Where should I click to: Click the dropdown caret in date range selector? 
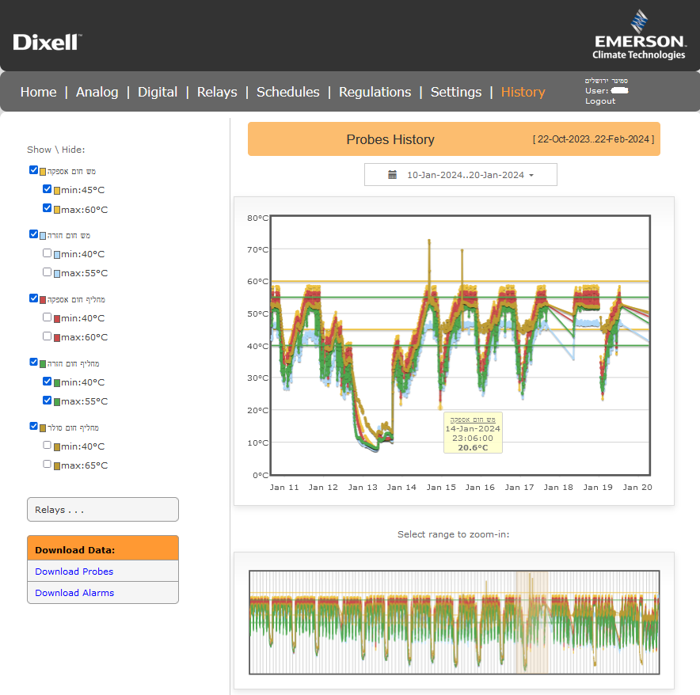[x=531, y=176]
